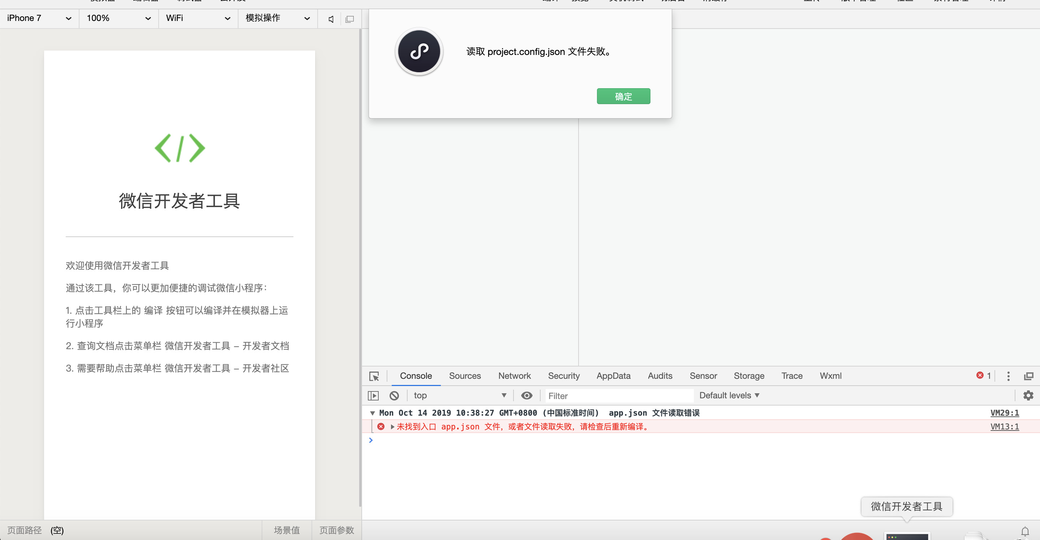Click the element inspector arrow icon
This screenshot has width=1040, height=540.
(374, 376)
